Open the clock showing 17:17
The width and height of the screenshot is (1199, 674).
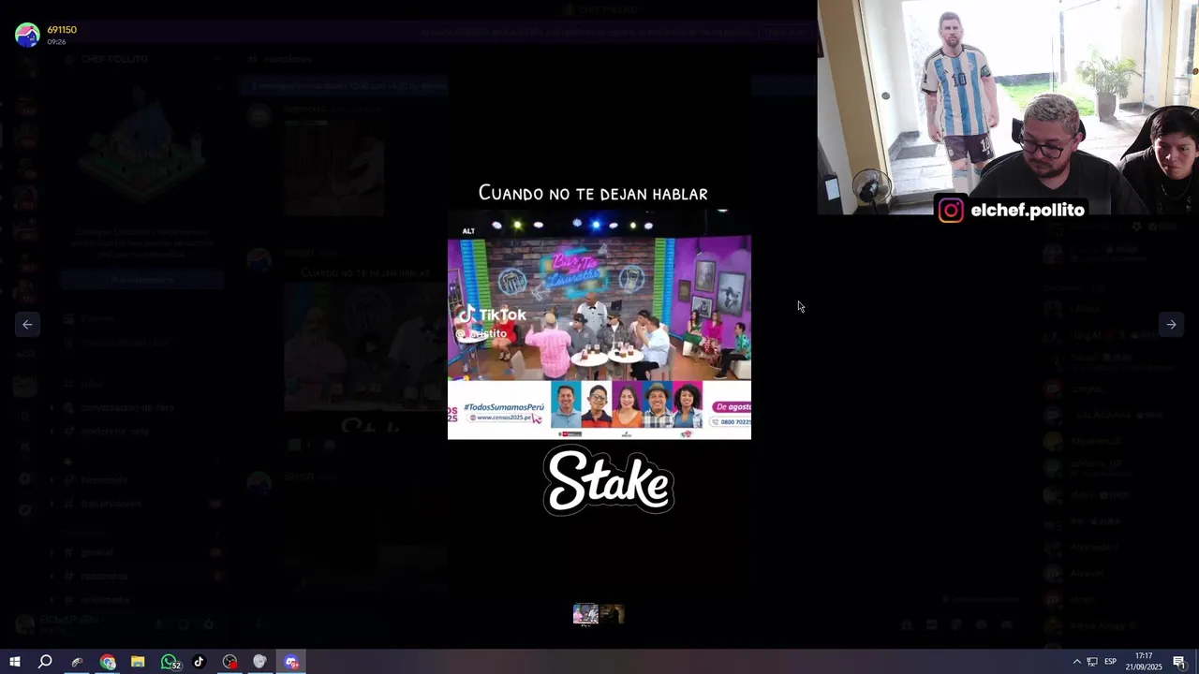tap(1144, 662)
